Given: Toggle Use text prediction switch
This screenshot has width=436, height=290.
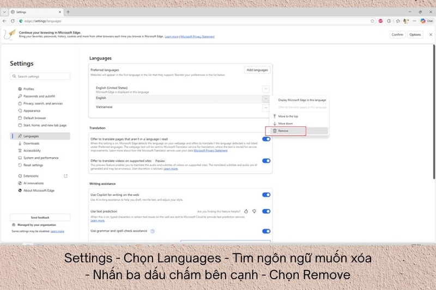Looking at the screenshot, I should [266, 212].
